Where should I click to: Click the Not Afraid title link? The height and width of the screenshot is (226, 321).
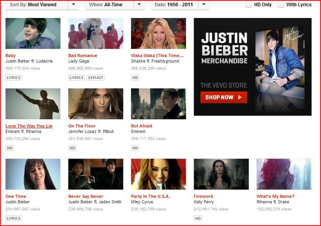click(x=141, y=126)
